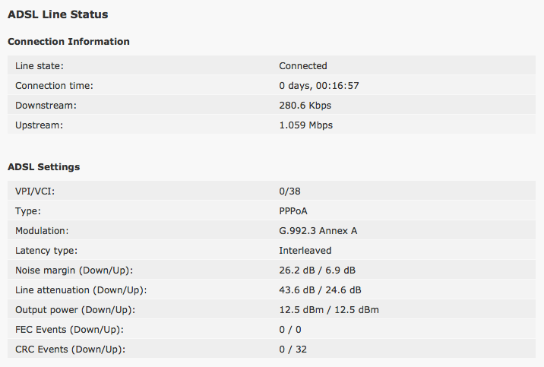The height and width of the screenshot is (367, 544).
Task: Select the Connection Information section title
Action: (x=68, y=42)
